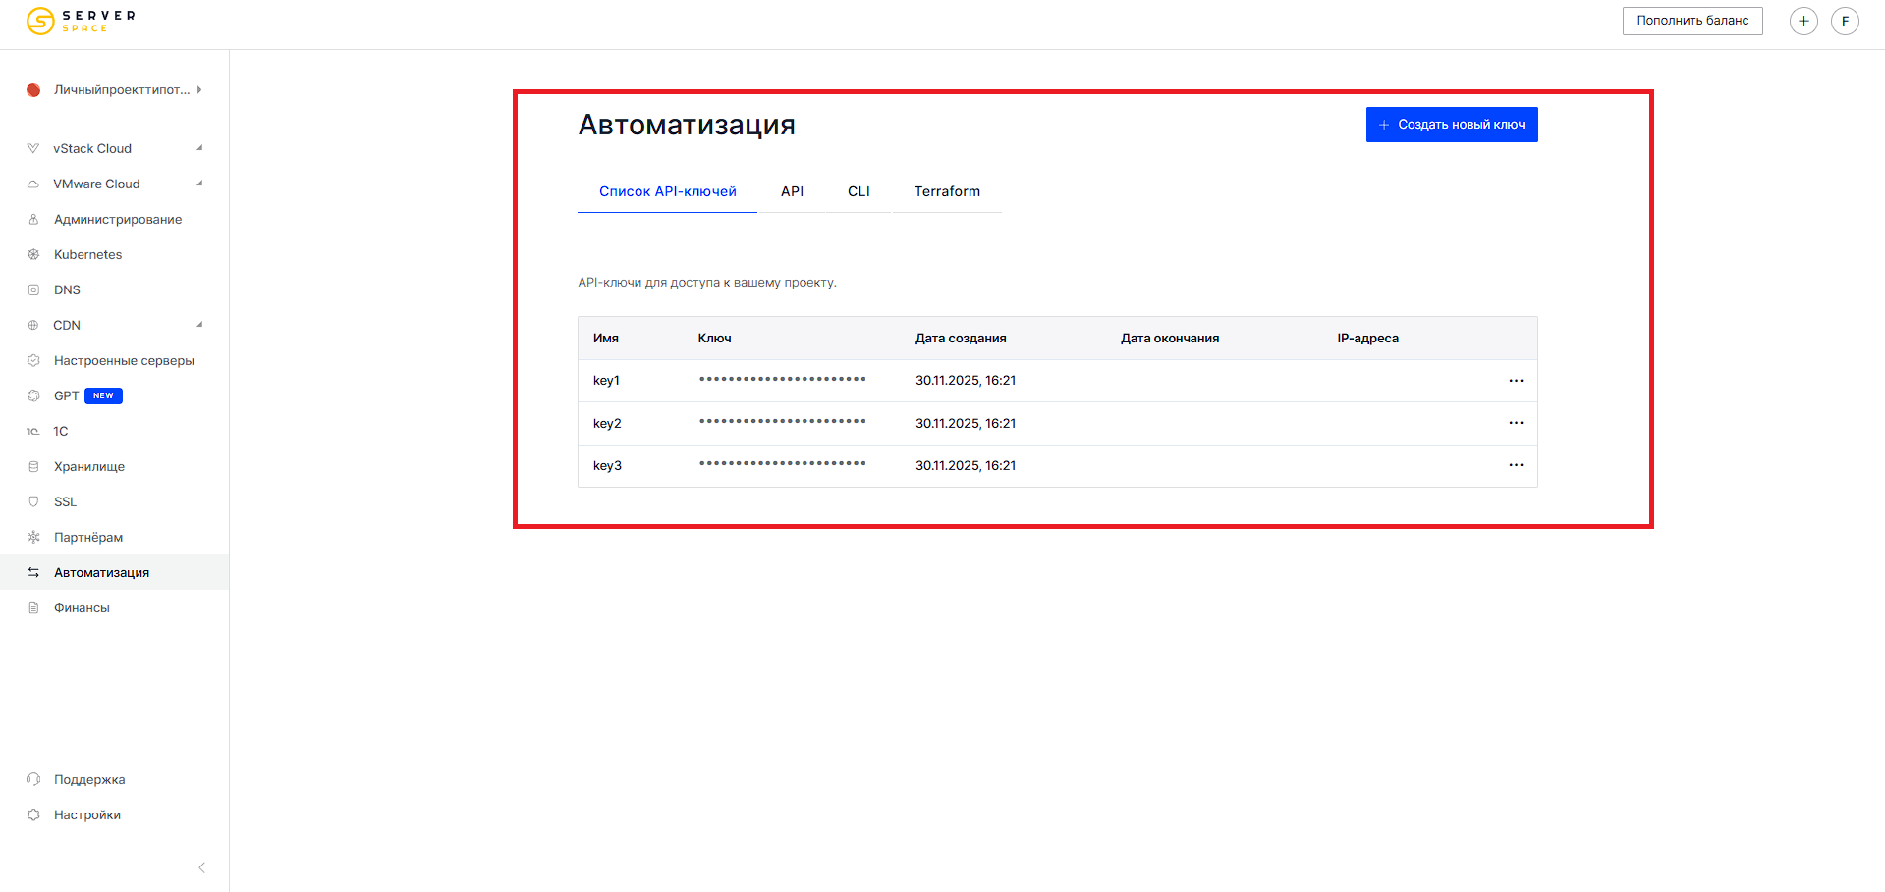
Task: Click the plus icon in top bar
Action: point(1803,21)
